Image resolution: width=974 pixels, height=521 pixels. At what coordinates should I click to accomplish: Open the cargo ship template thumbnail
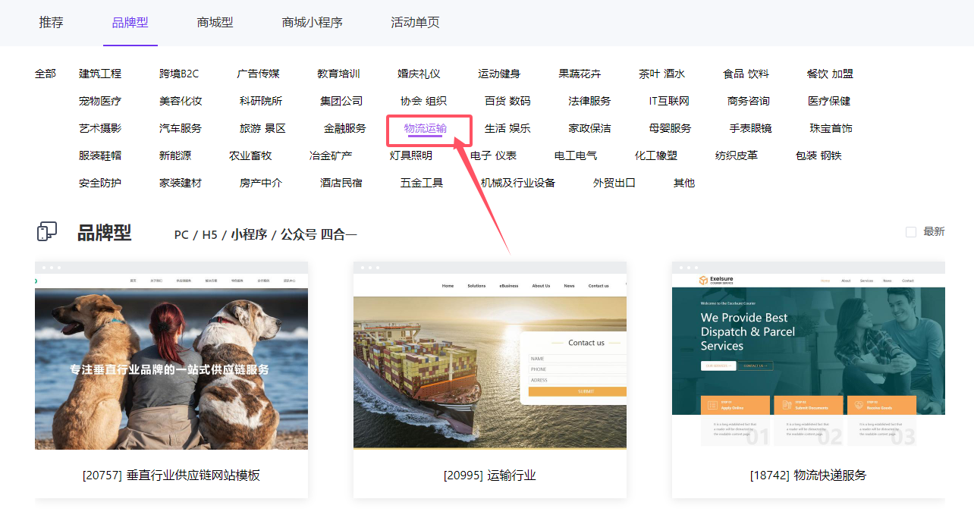click(x=490, y=356)
